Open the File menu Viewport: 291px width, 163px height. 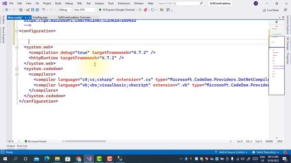coord(11,3)
